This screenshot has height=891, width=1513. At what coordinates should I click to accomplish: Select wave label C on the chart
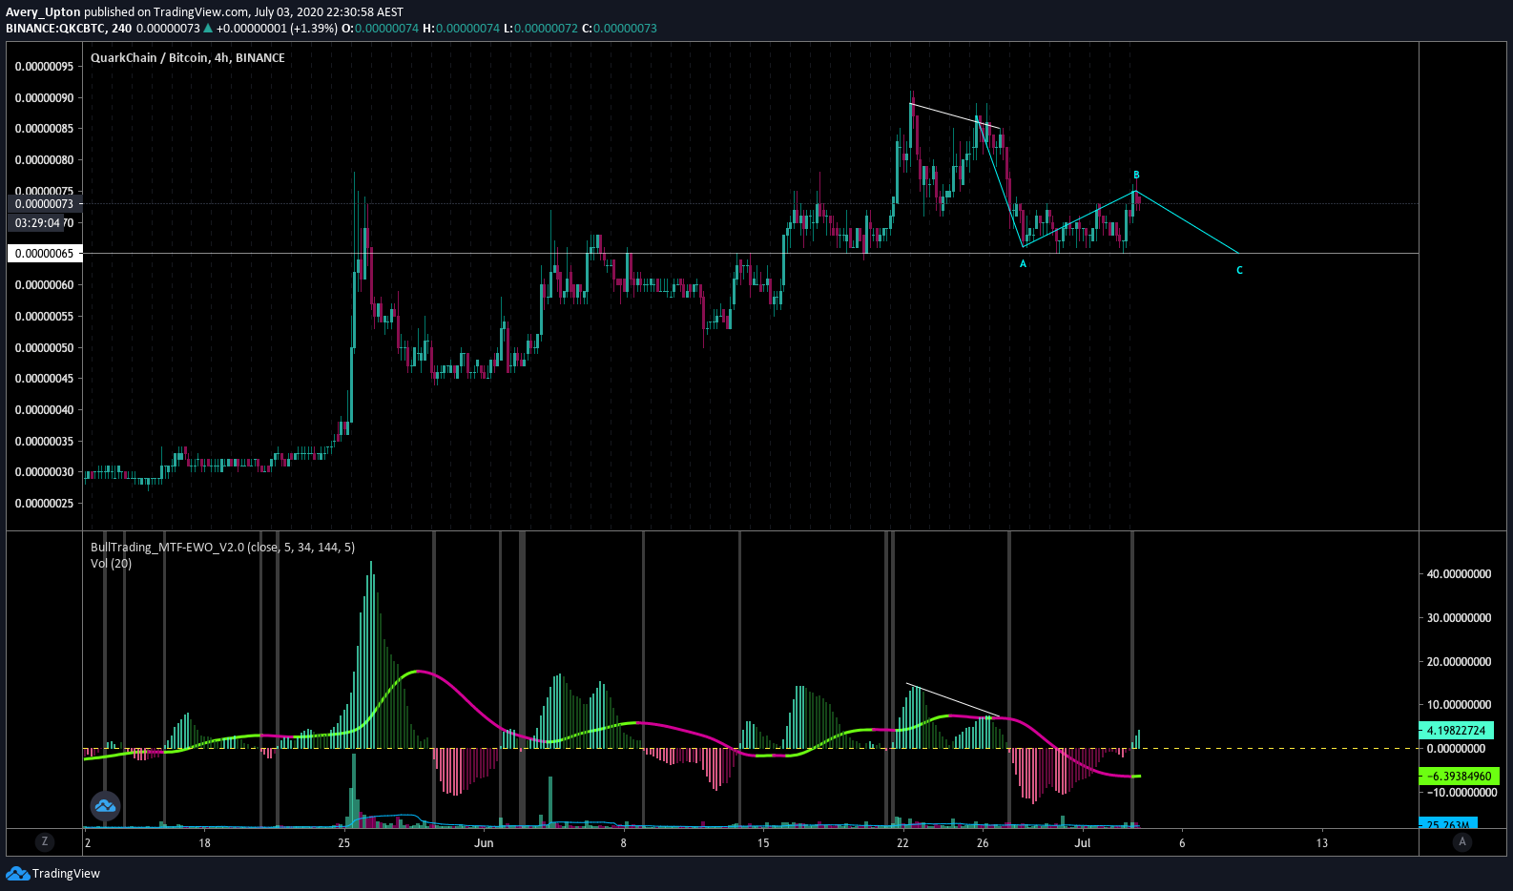[1239, 271]
